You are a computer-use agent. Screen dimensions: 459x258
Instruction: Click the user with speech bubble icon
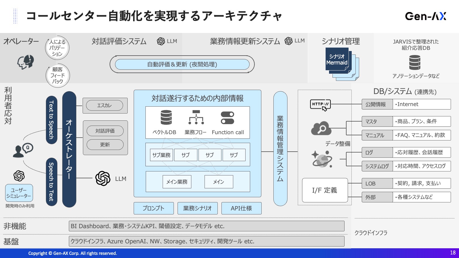point(23,150)
